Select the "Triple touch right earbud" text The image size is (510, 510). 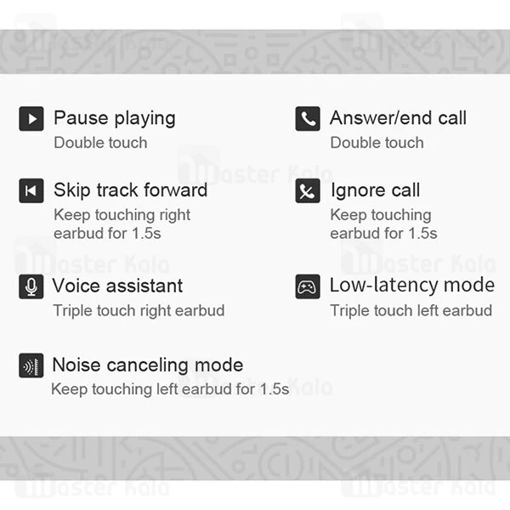pyautogui.click(x=139, y=310)
